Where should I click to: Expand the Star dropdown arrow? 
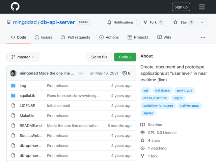tap(202, 22)
